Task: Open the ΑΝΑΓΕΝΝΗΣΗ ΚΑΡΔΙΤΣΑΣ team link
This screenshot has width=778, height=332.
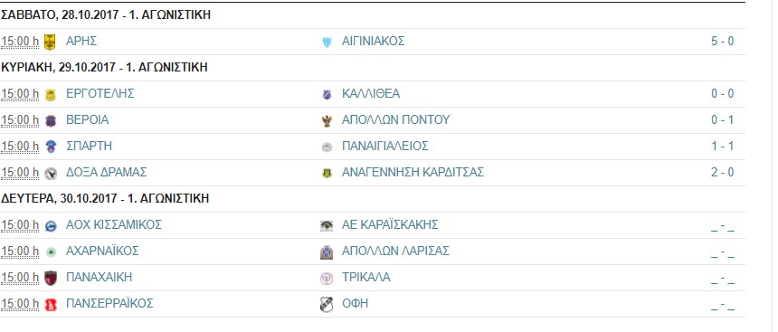Action: [413, 173]
